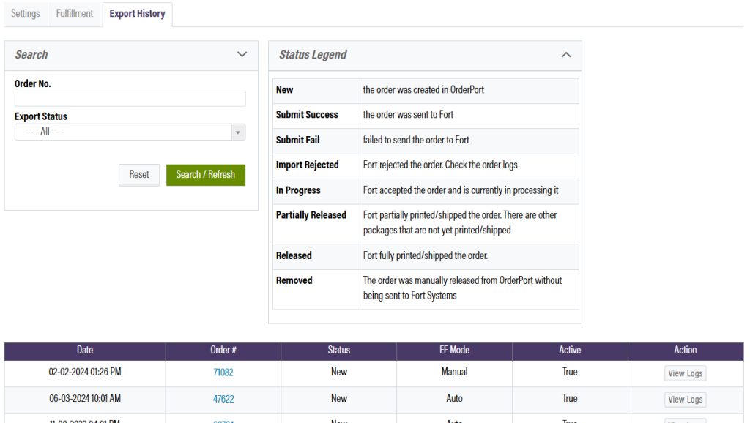Screen dimensions: 750x423
Task: Switch to the Settings tab
Action: (x=26, y=14)
